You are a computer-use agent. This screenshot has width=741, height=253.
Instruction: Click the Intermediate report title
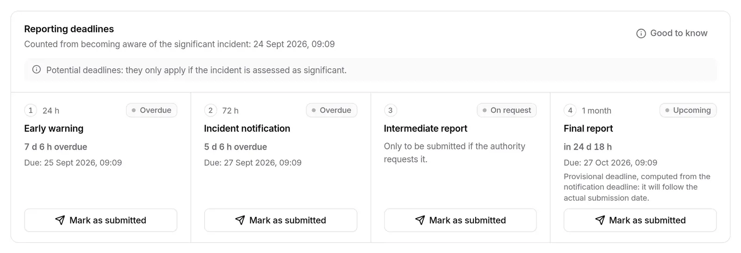(x=426, y=129)
